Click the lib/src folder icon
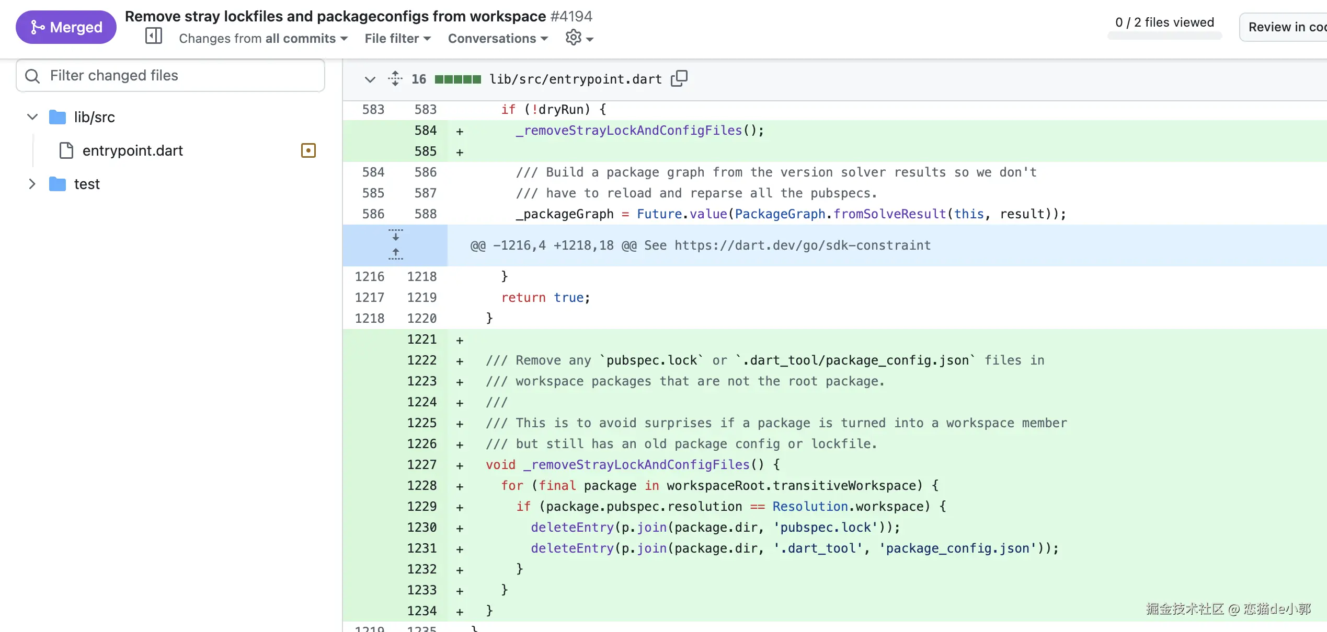1327x632 pixels. coord(58,117)
